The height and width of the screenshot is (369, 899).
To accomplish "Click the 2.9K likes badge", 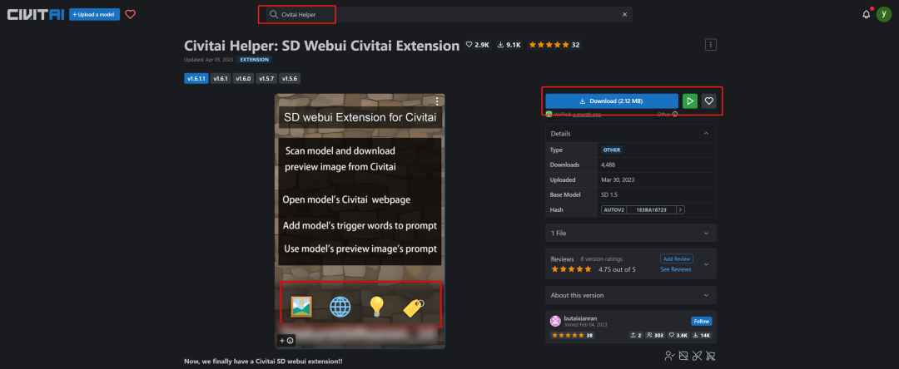I will coord(478,45).
